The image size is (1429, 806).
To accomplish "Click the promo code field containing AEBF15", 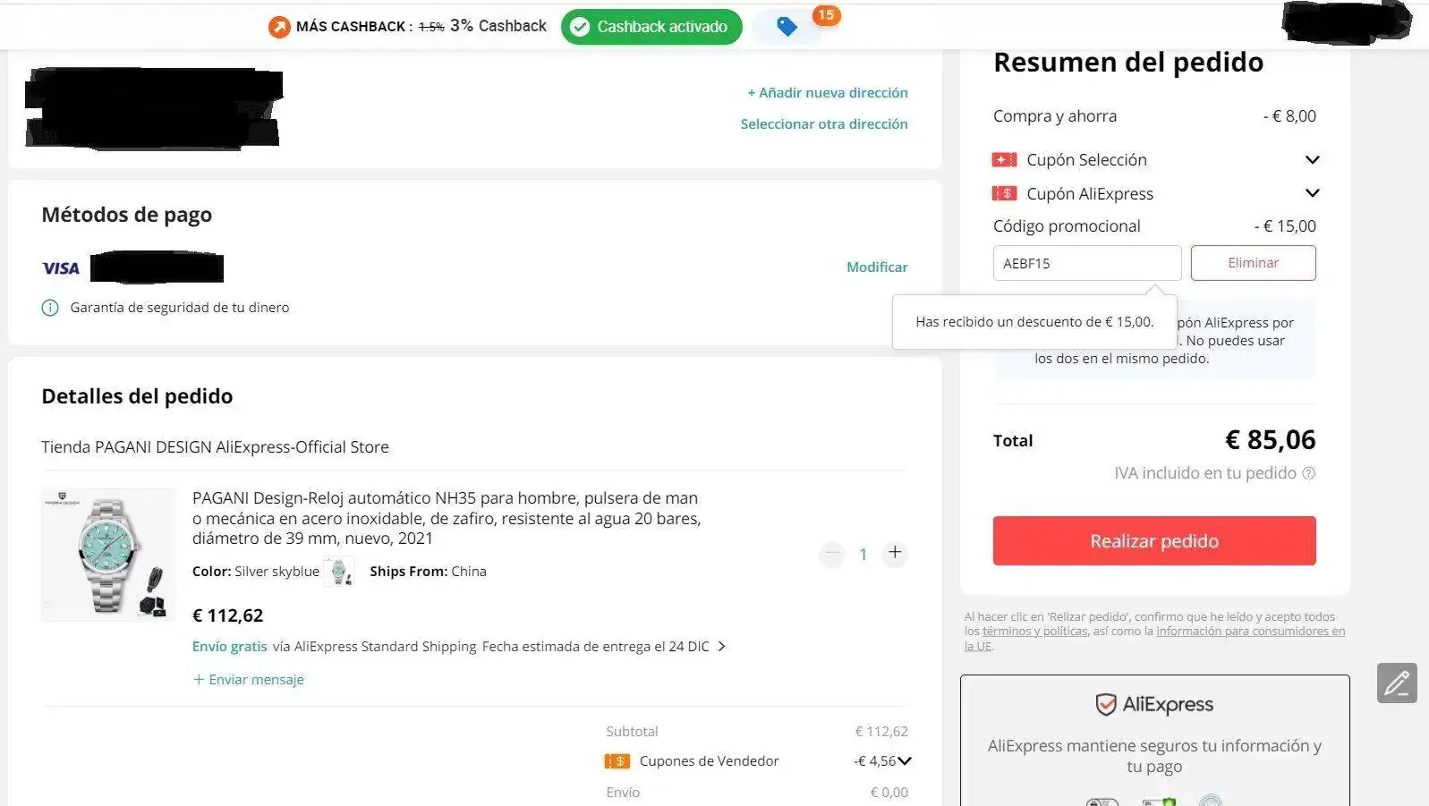I will click(x=1087, y=263).
